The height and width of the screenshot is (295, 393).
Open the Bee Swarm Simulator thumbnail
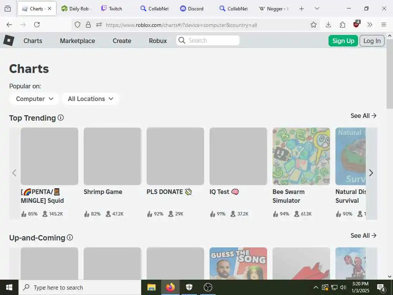coord(301,156)
